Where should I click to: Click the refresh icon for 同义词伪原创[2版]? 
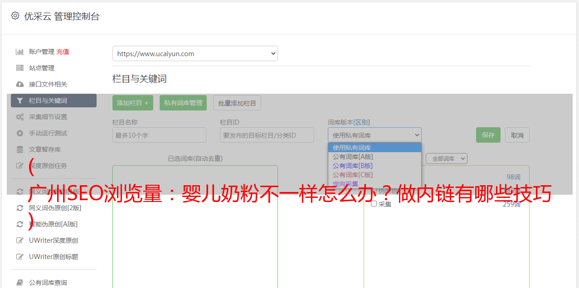(x=20, y=208)
